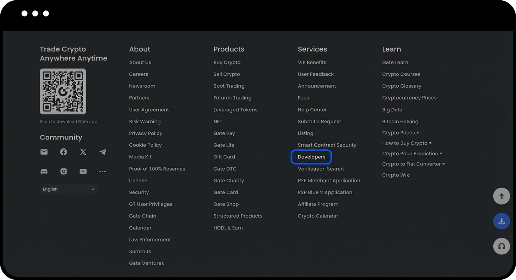516x280 pixels.
Task: Open the Announcement link
Action: [x=317, y=86]
